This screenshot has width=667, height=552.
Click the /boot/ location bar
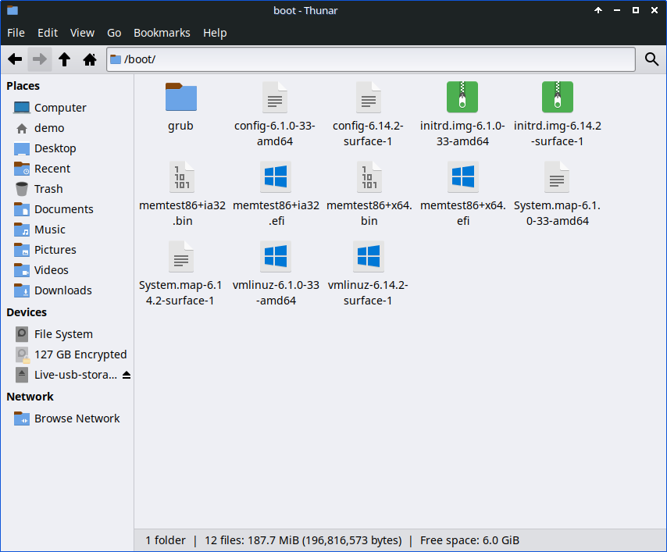coord(370,59)
